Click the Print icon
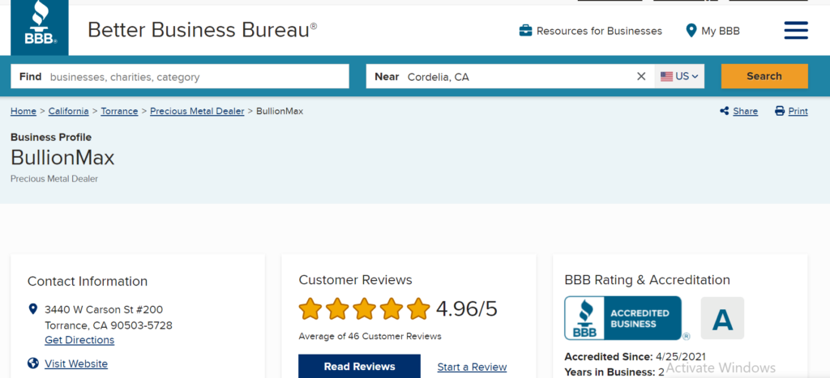Screen dimensions: 830x378 [x=780, y=111]
